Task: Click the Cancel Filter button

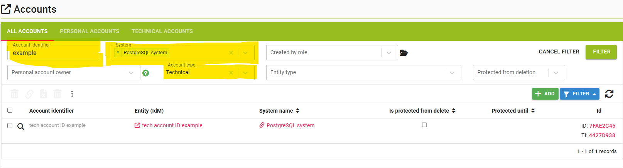Action: click(559, 52)
